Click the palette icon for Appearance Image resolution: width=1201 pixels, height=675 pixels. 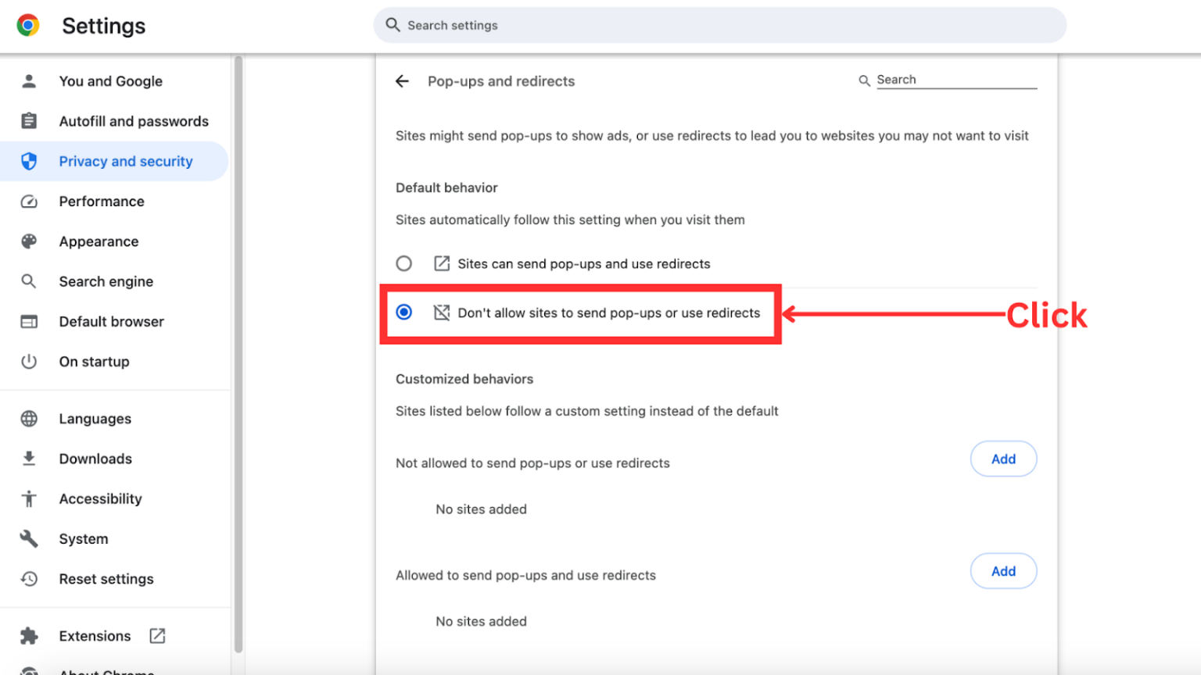point(29,241)
